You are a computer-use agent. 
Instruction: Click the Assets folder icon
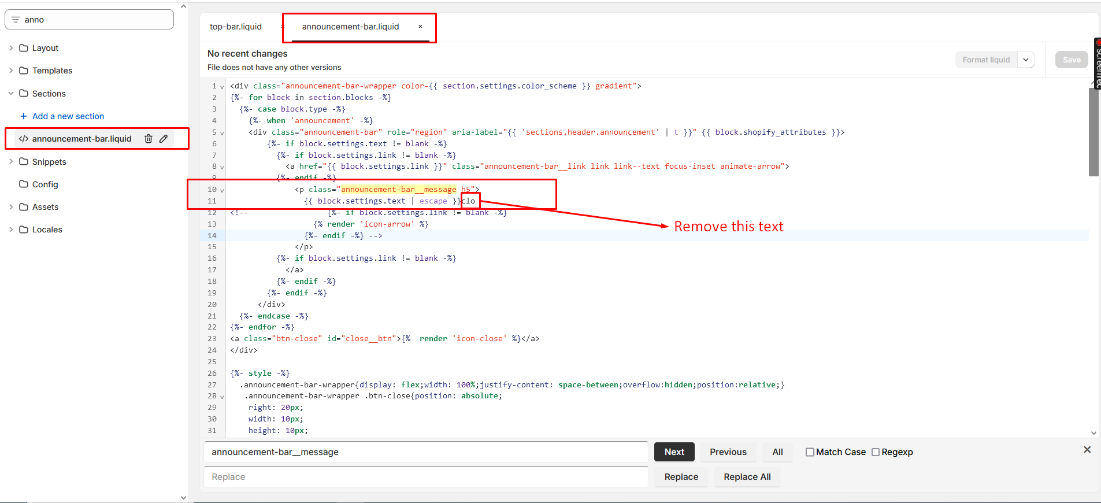point(24,207)
